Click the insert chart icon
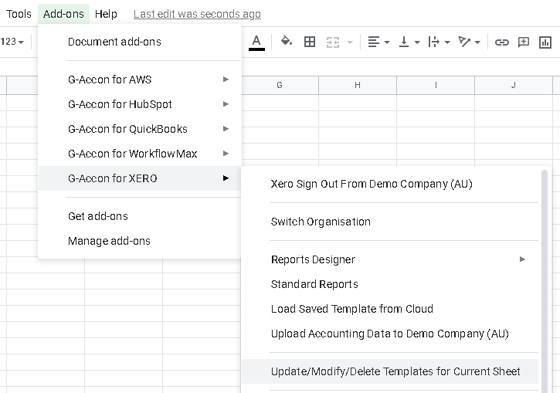The height and width of the screenshot is (393, 560). (x=545, y=42)
